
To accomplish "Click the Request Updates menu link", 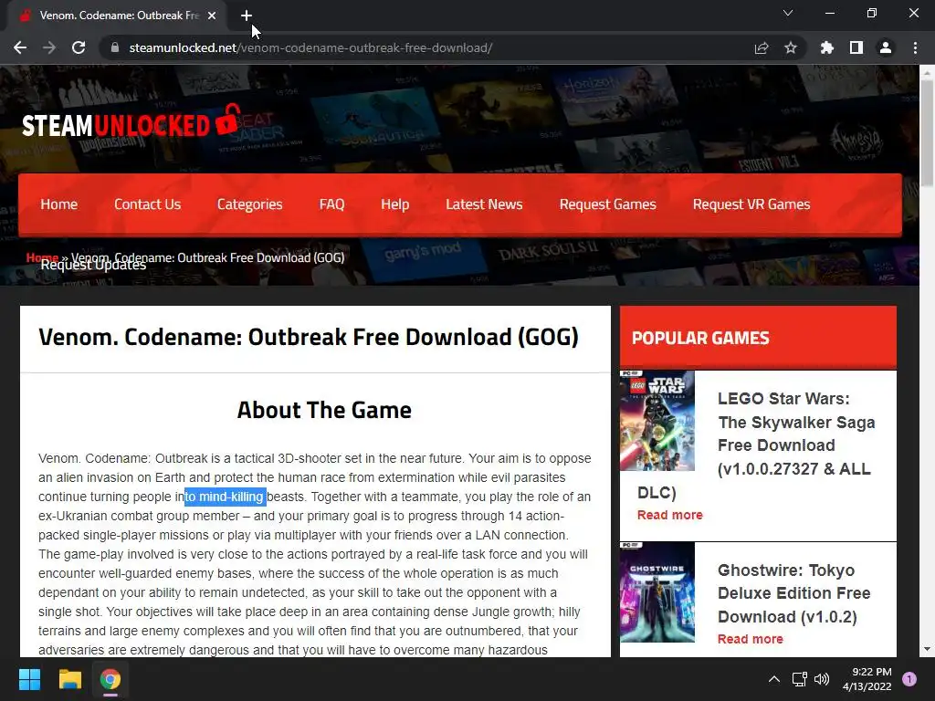I will (94, 266).
